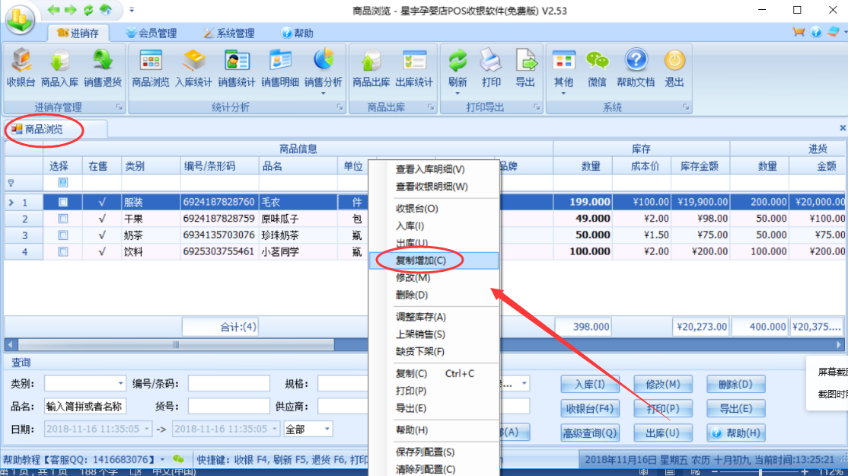Choose 查看入库明细(V) from context menu

click(x=434, y=169)
